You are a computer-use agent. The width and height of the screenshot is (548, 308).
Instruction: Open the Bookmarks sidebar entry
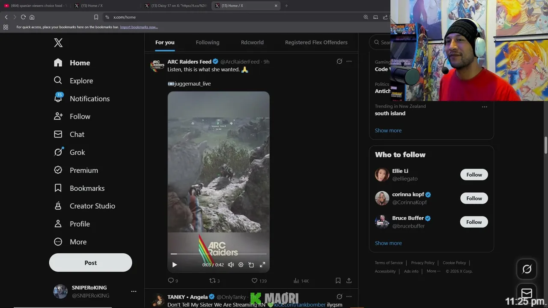coord(79,188)
